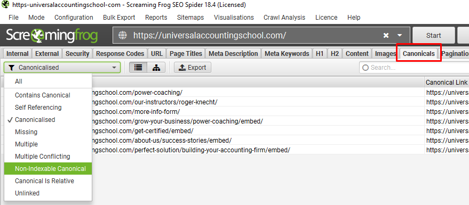Viewport: 469px width, 205px height.
Task: Select Multiple filter option
Action: 48,144
